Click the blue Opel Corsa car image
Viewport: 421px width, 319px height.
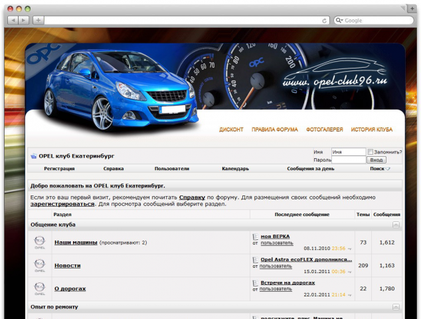[121, 90]
